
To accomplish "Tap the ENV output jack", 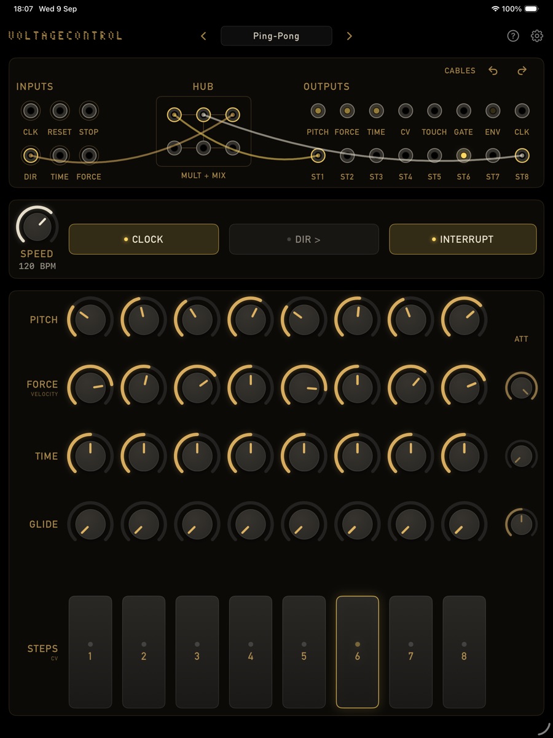I will tap(493, 111).
